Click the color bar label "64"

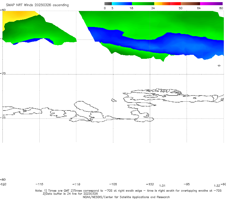tap(199, 8)
